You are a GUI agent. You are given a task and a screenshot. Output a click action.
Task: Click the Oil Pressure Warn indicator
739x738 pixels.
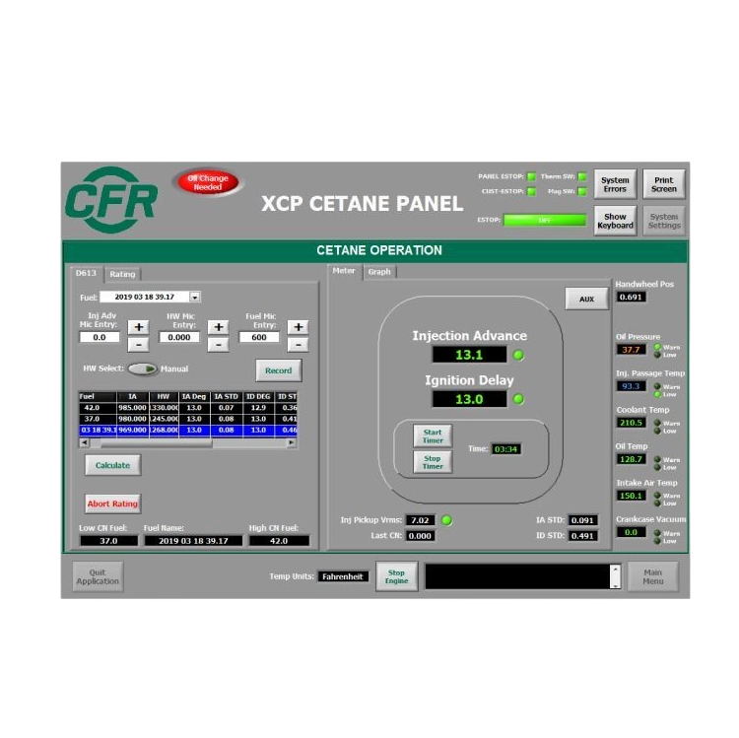657,347
